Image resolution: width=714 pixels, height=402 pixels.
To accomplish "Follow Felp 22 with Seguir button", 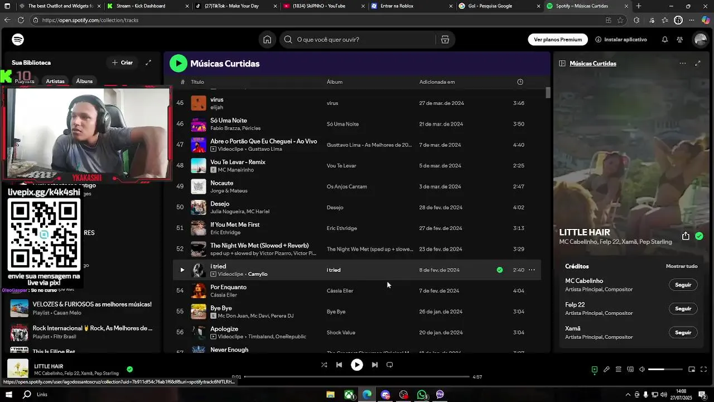I will point(683,309).
